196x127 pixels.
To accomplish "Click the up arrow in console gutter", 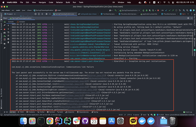I will [8, 26].
